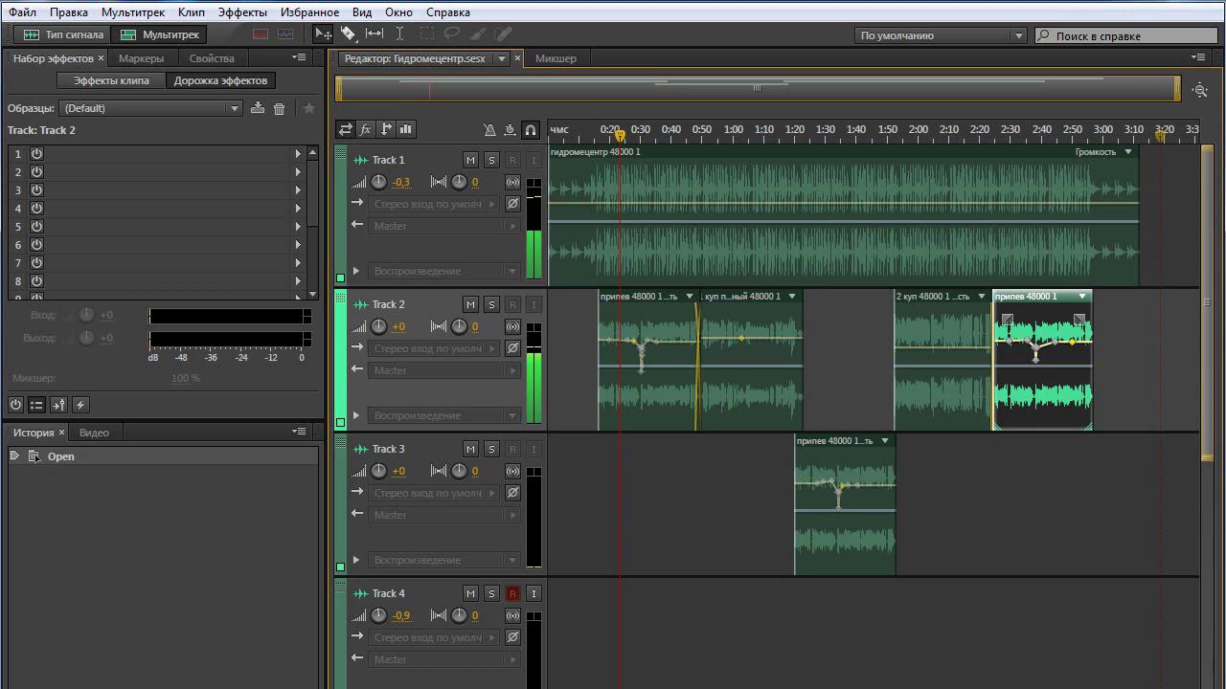Switch to Мультитрек view button
The width and height of the screenshot is (1226, 689).
(159, 34)
